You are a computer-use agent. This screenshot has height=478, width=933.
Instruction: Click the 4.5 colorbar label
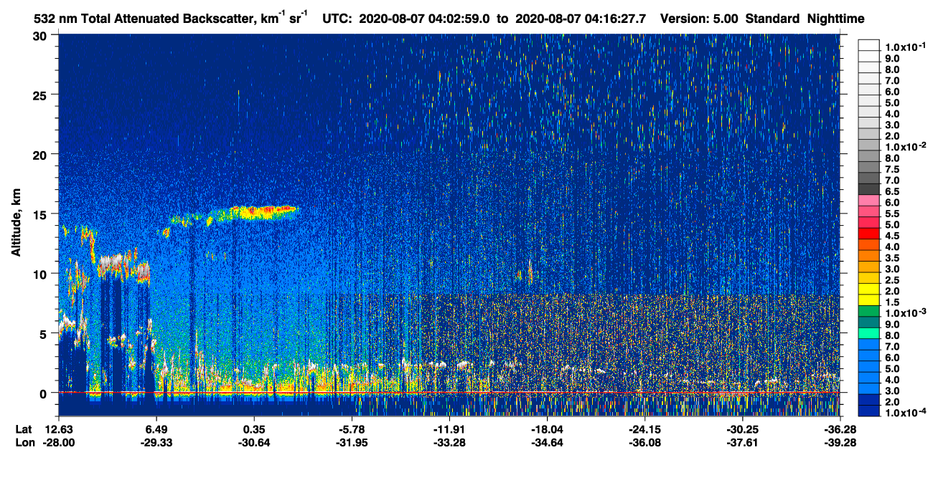[893, 236]
